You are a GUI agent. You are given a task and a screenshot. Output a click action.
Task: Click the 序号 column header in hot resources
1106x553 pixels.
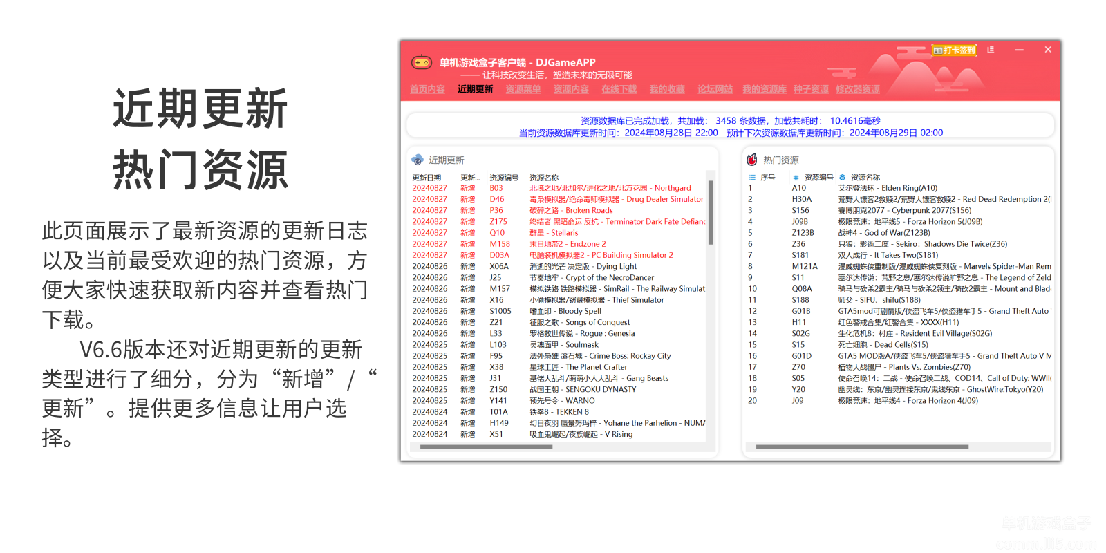click(x=768, y=178)
